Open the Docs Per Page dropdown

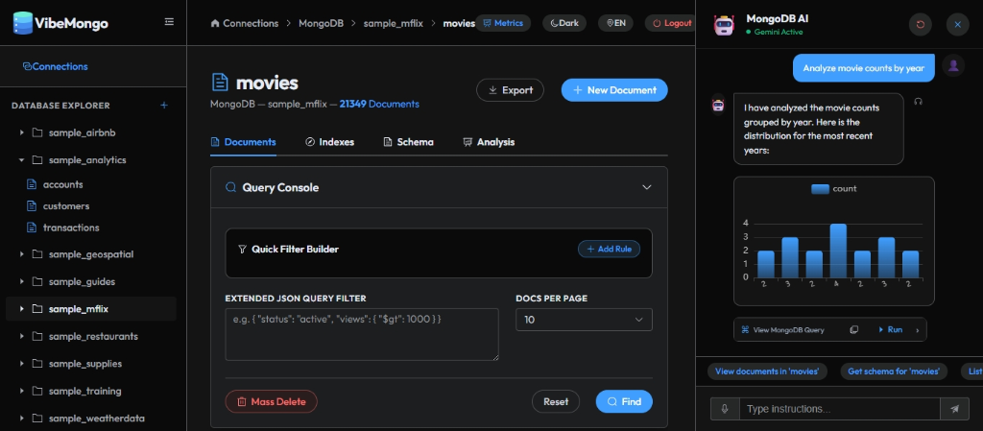tap(584, 320)
